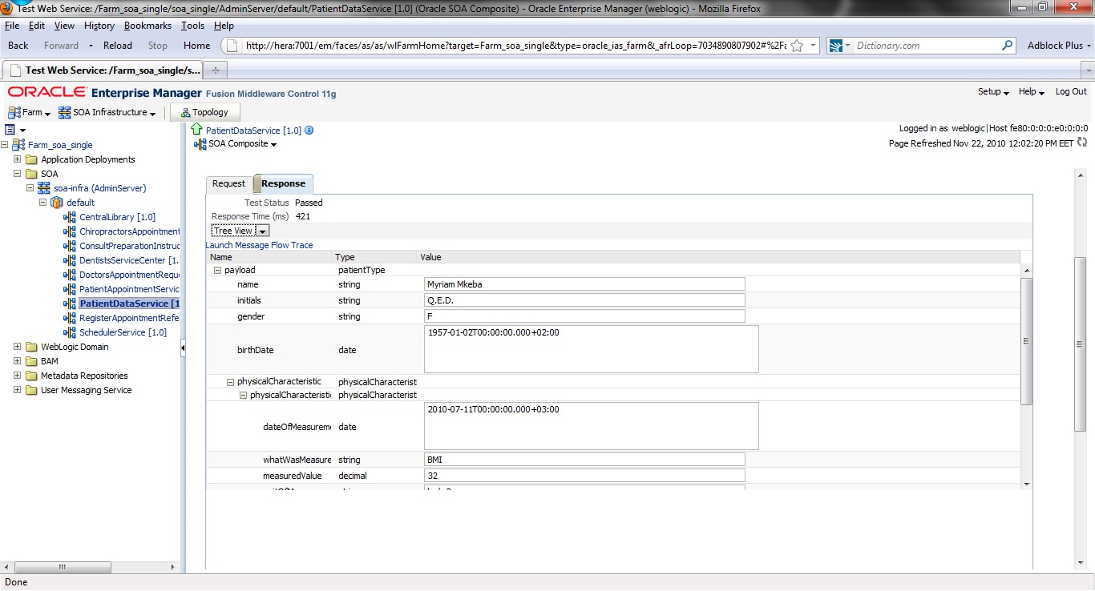Click the Log Out link
The width and height of the screenshot is (1095, 591).
1071,91
